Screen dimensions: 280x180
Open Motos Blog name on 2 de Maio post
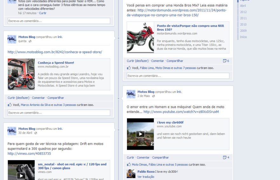[146, 92]
